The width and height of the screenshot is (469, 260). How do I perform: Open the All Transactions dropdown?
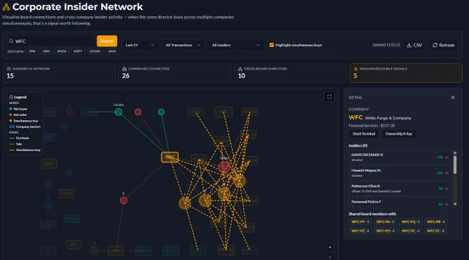183,46
